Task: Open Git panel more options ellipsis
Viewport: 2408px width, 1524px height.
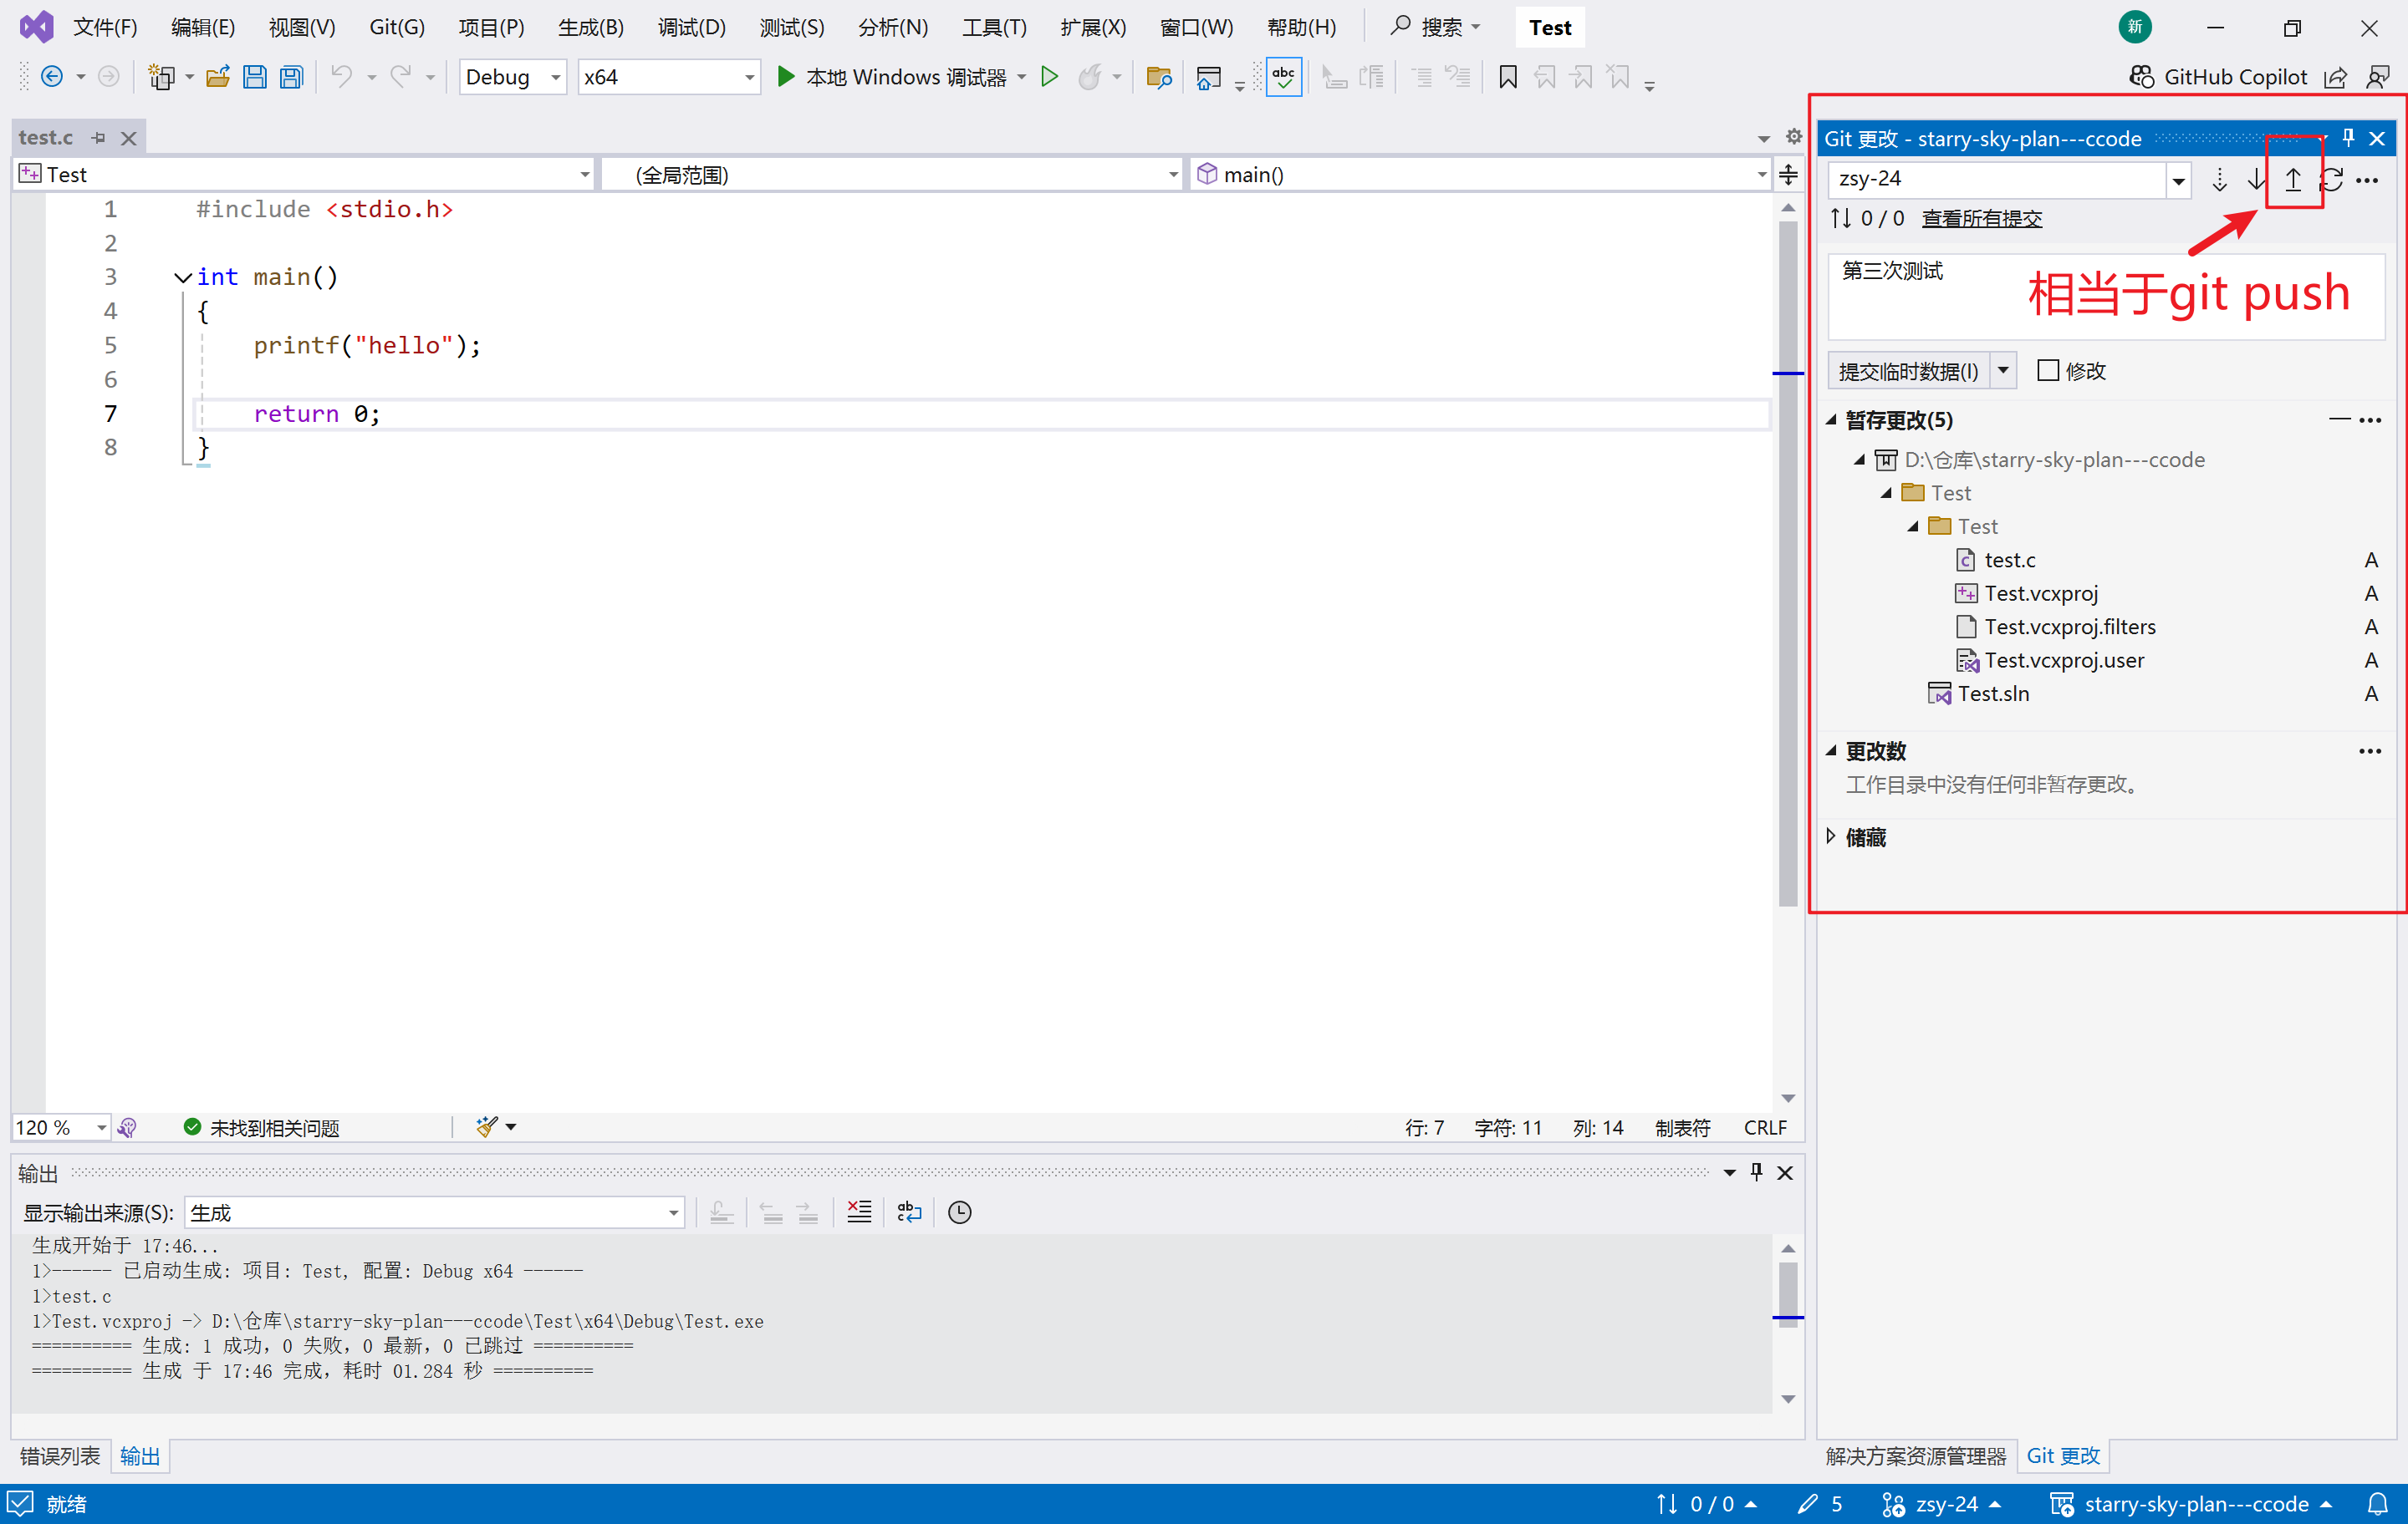Action: click(2367, 180)
